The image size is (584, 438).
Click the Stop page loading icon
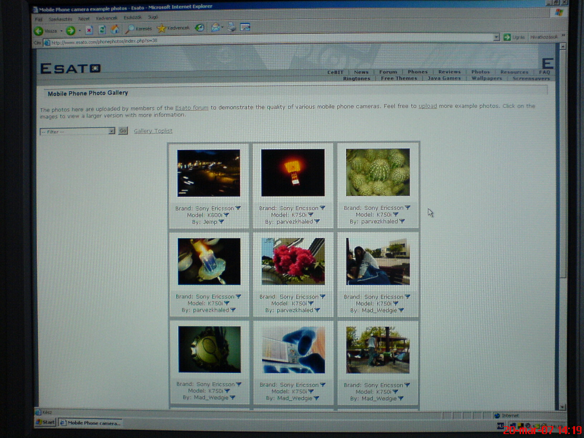pos(89,30)
